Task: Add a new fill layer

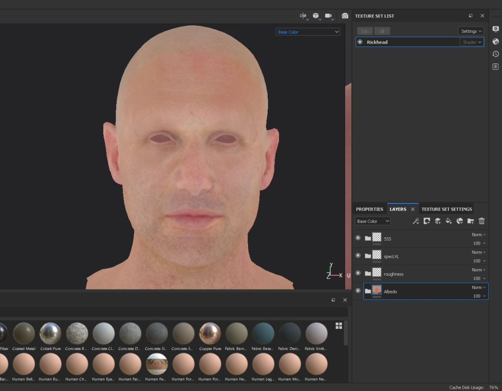Action: coord(449,221)
